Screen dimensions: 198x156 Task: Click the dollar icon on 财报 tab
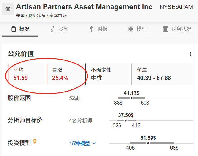(92, 29)
